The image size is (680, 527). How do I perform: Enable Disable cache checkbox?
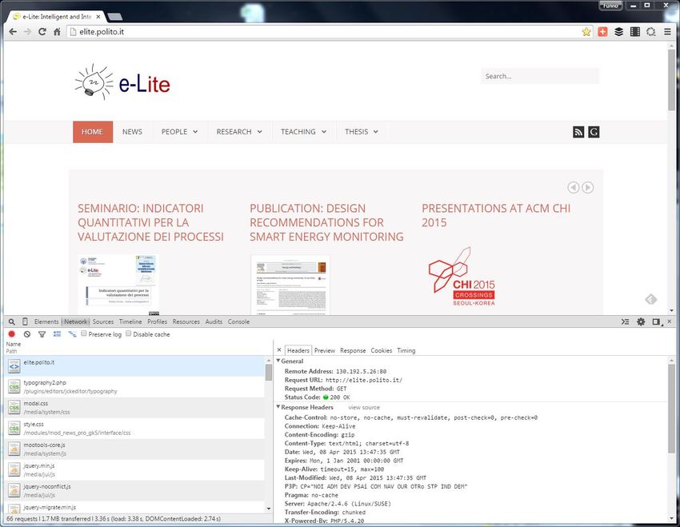(x=128, y=333)
